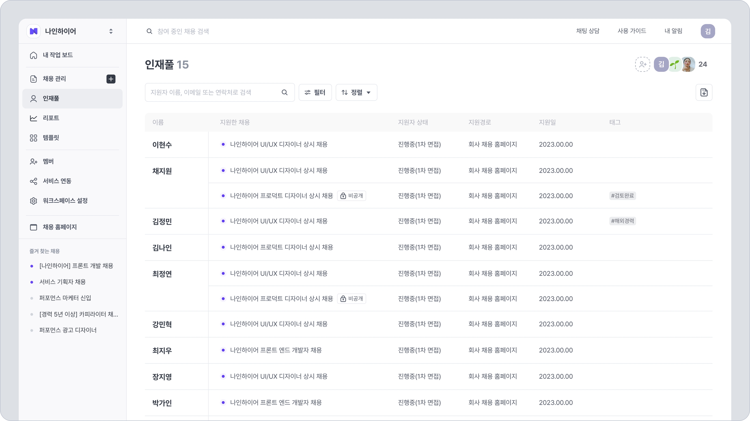Screen dimensions: 750x421
Task: Click the 나인하이어 logo icon
Action: 34,31
